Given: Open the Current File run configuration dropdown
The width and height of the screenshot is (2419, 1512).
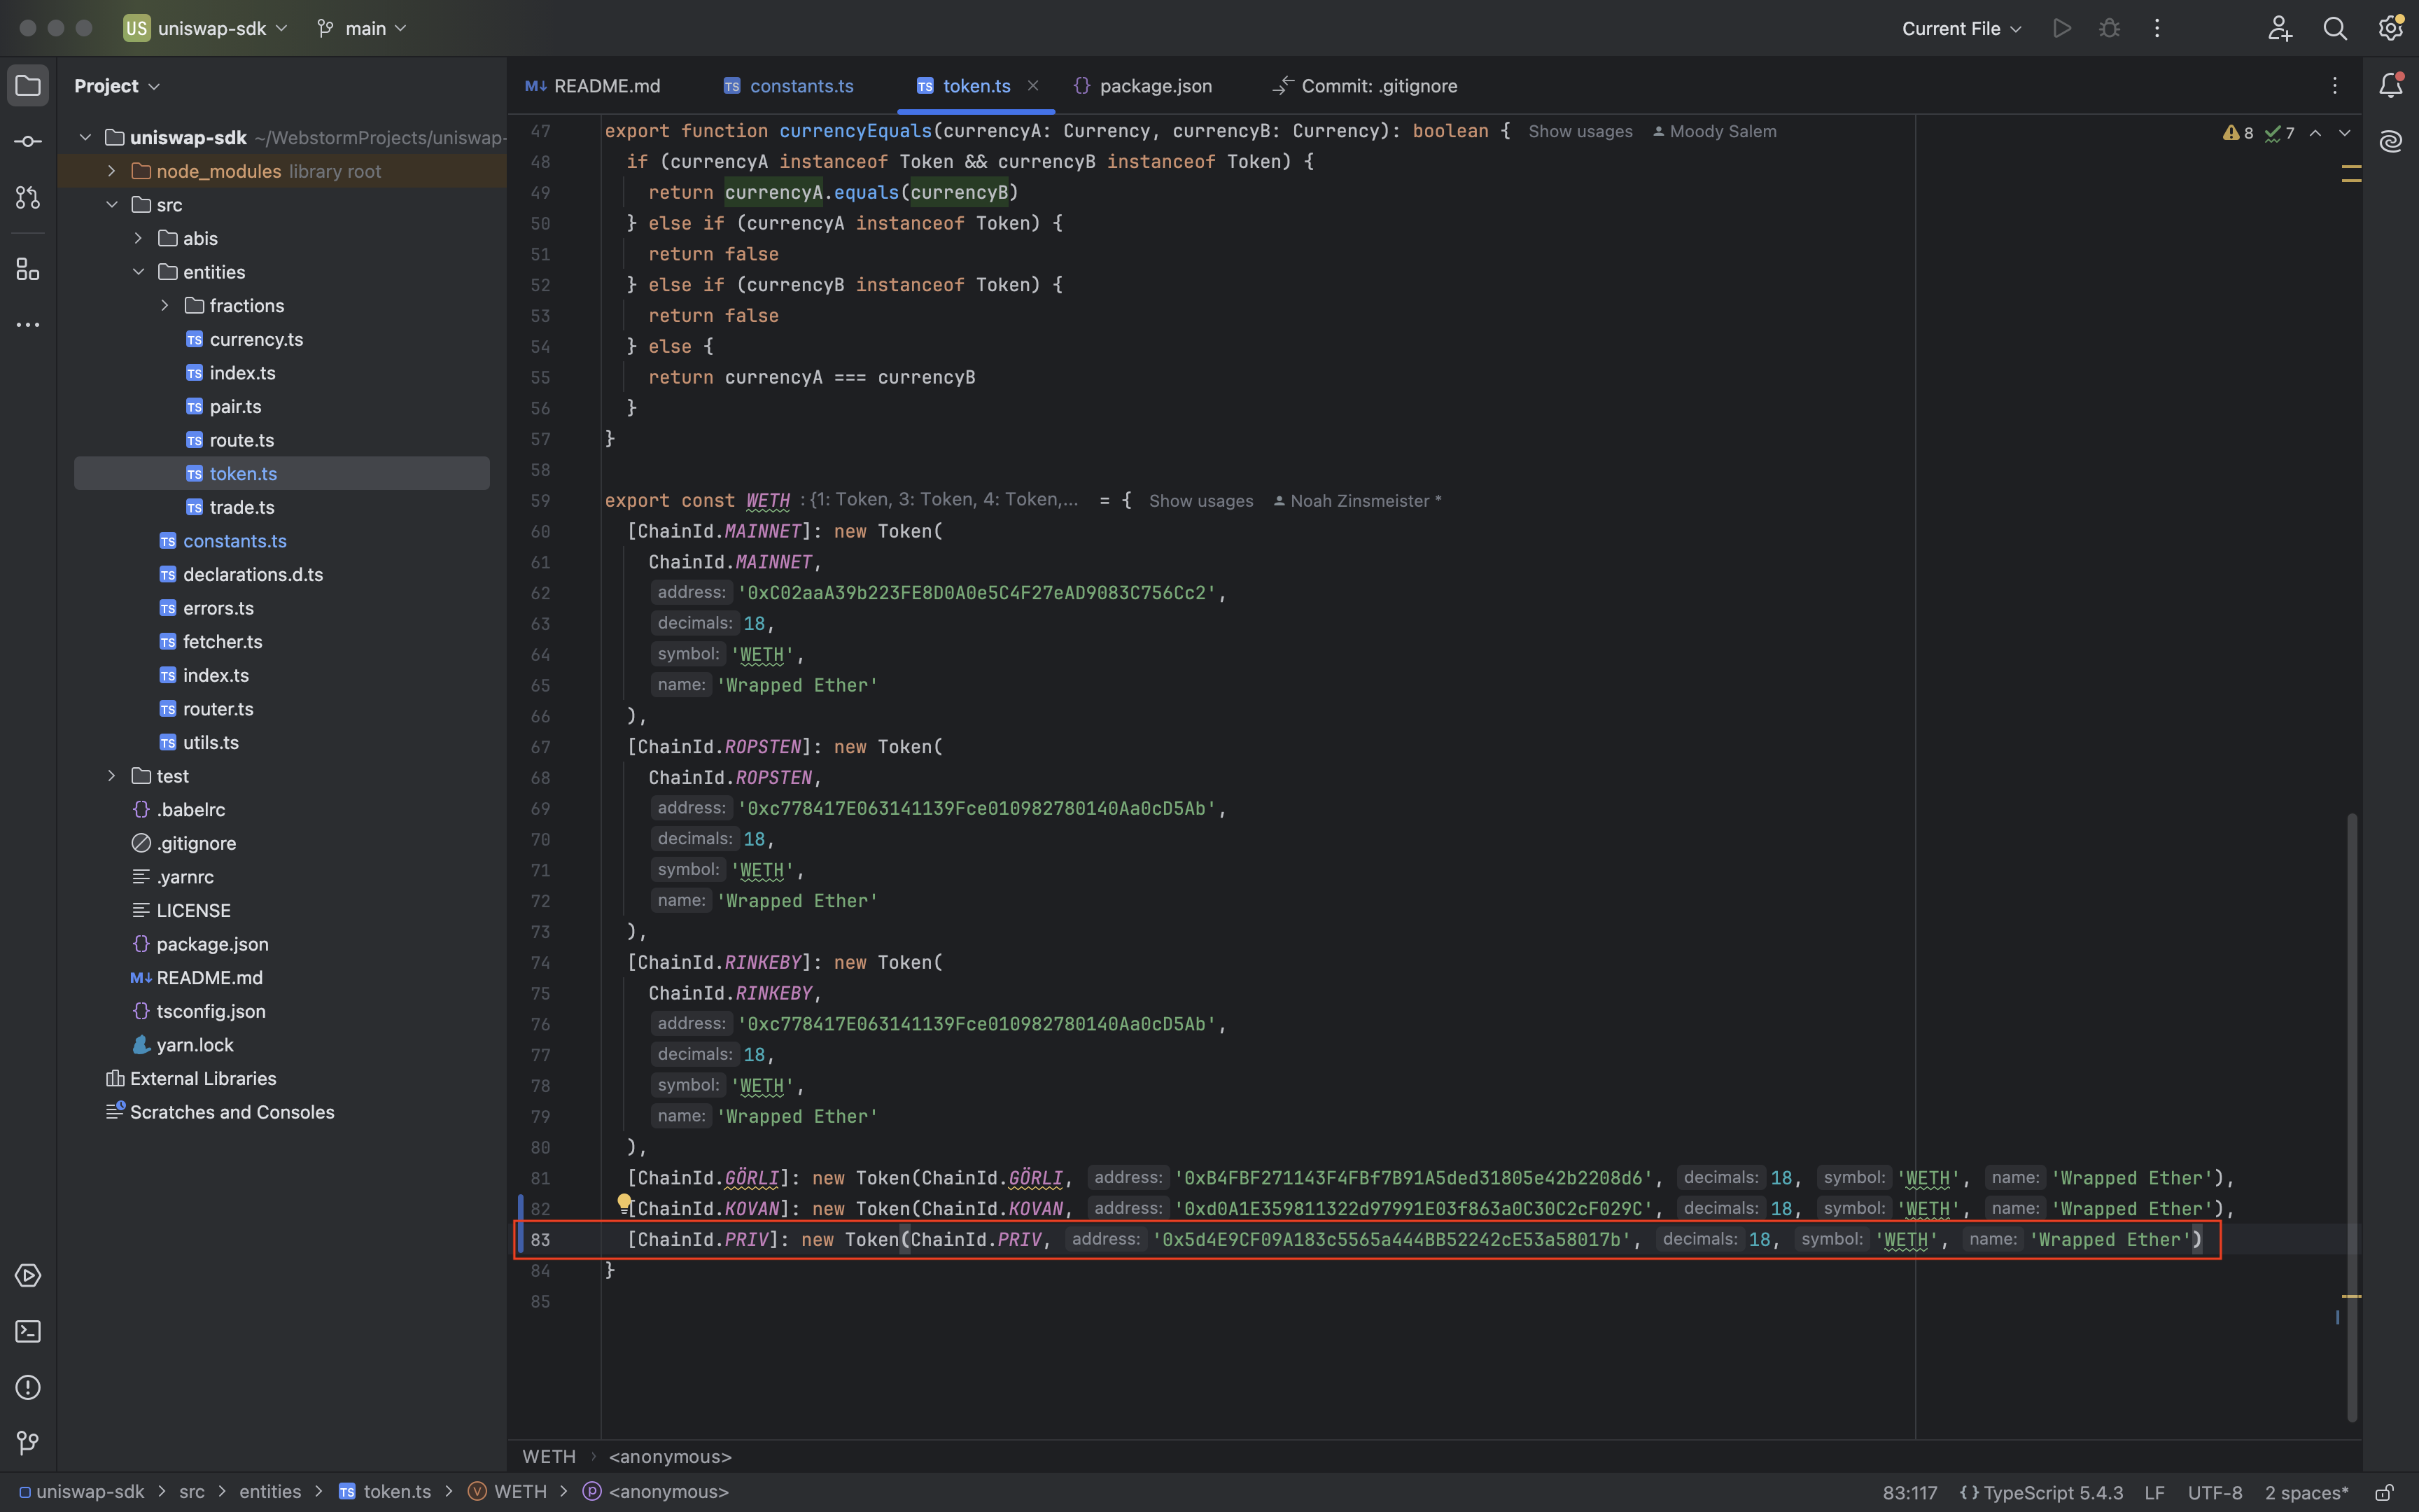Looking at the screenshot, I should (x=1961, y=28).
